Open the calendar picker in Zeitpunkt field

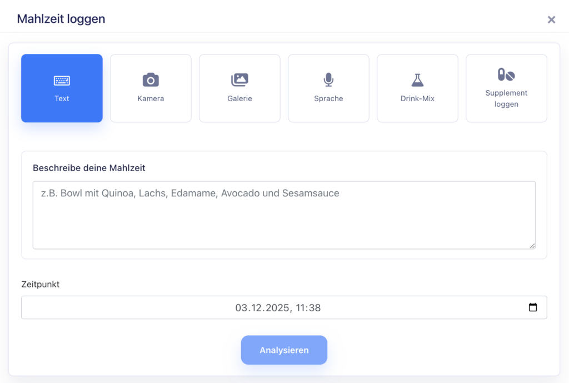tap(533, 307)
